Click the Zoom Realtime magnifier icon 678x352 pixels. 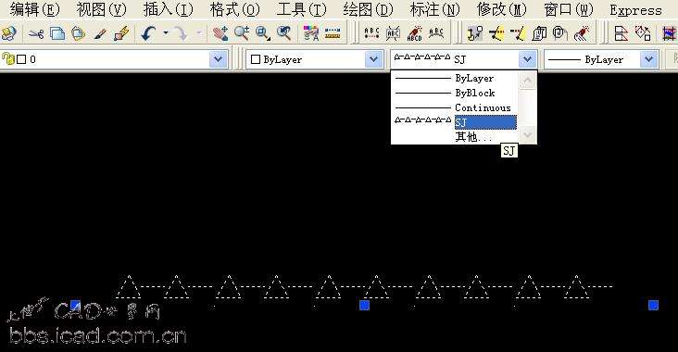242,33
